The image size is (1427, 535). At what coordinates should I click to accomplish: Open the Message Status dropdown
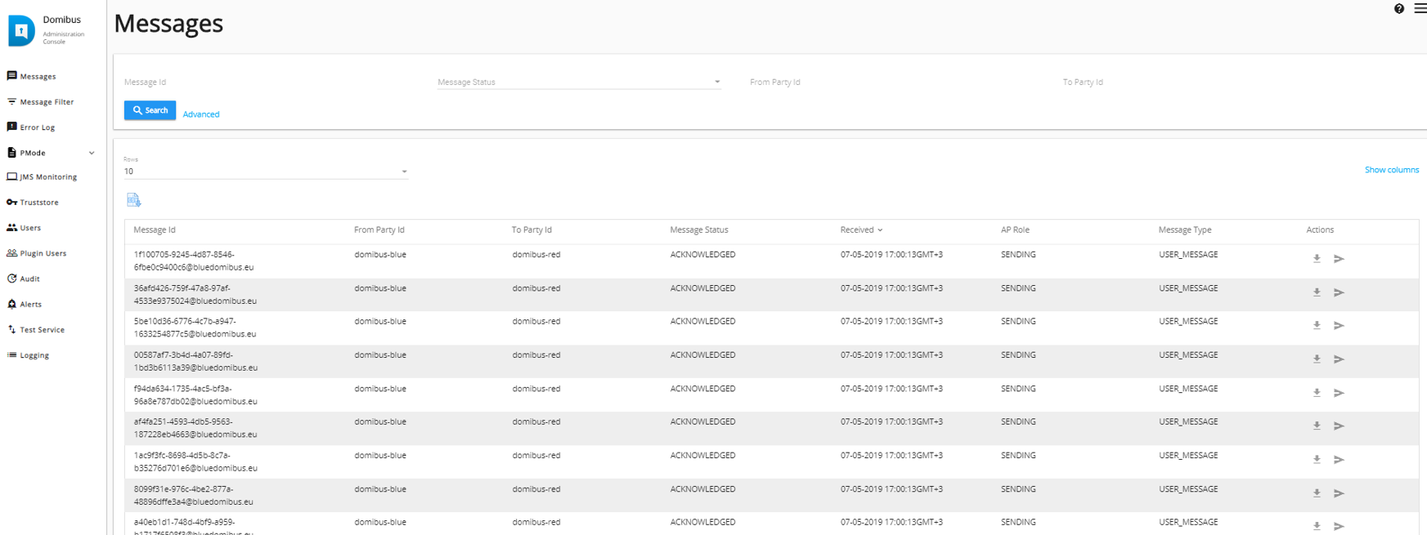[579, 82]
